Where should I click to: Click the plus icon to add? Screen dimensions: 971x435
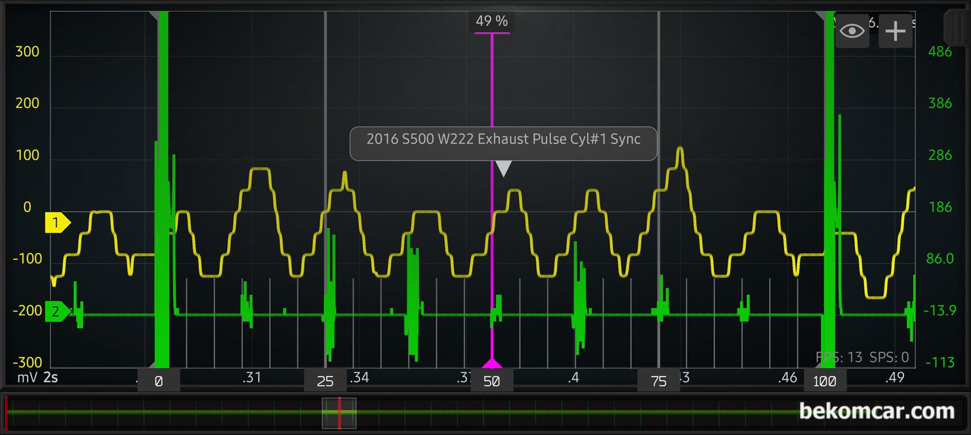(x=896, y=31)
